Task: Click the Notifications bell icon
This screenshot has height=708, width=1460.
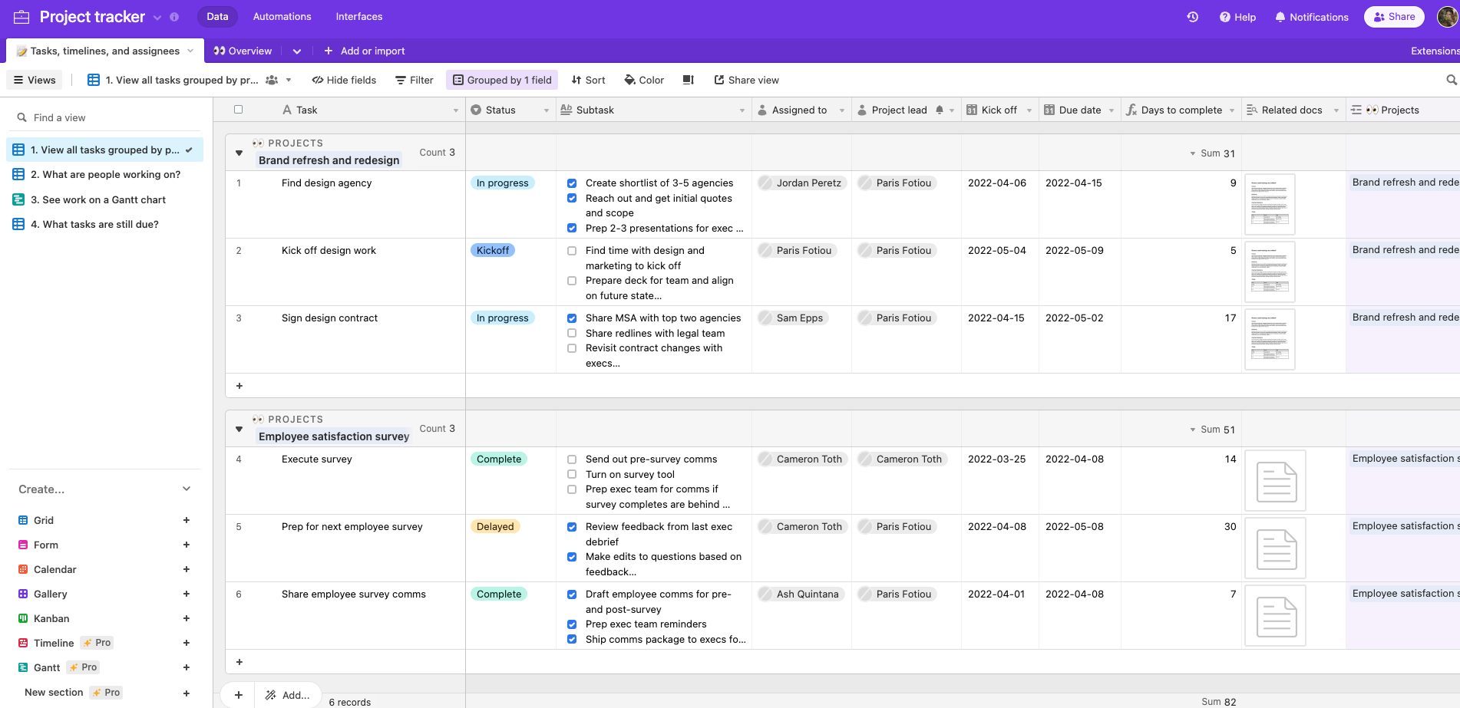Action: pos(1280,17)
